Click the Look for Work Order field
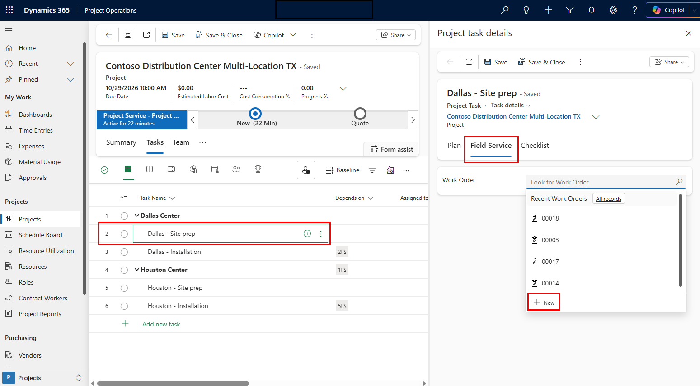 pyautogui.click(x=606, y=182)
